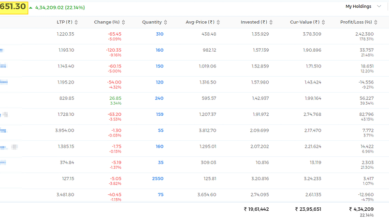
Task: Select row with LTP 3,954.00
Action: [194, 133]
